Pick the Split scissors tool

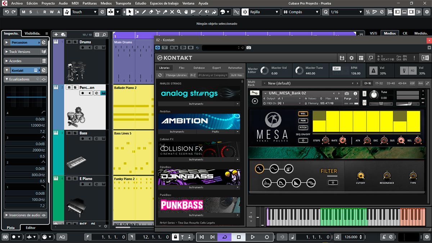(x=158, y=12)
